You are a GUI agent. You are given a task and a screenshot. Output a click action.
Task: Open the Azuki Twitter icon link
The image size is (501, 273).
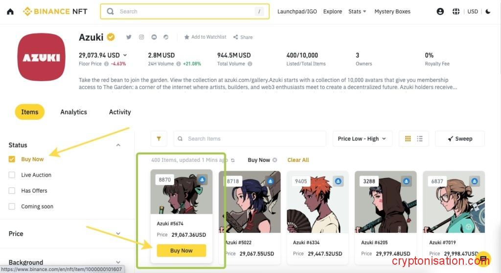(x=129, y=37)
